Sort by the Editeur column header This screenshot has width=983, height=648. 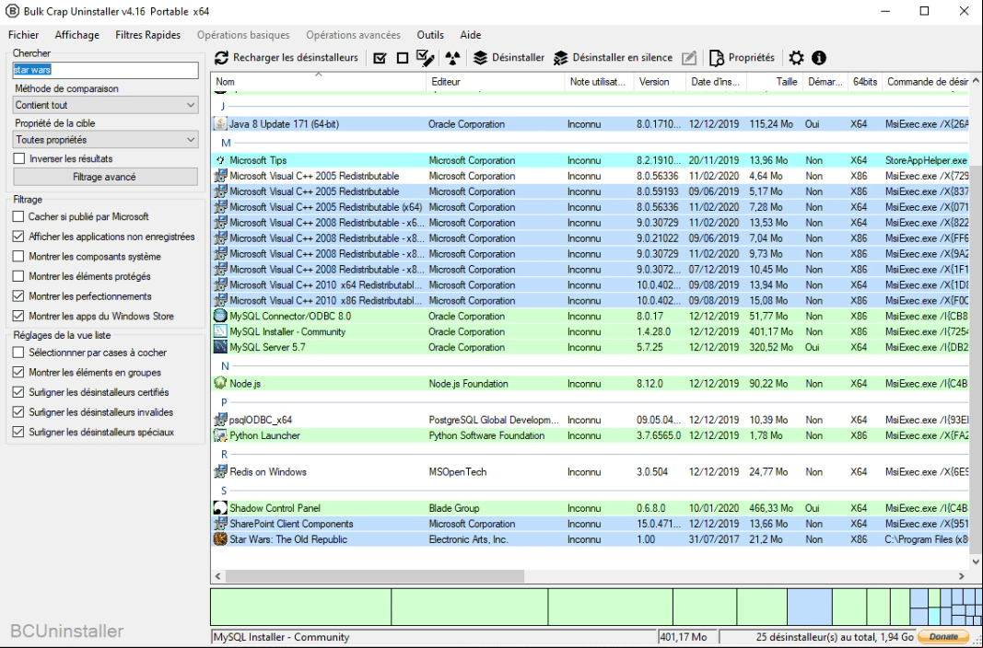click(496, 81)
